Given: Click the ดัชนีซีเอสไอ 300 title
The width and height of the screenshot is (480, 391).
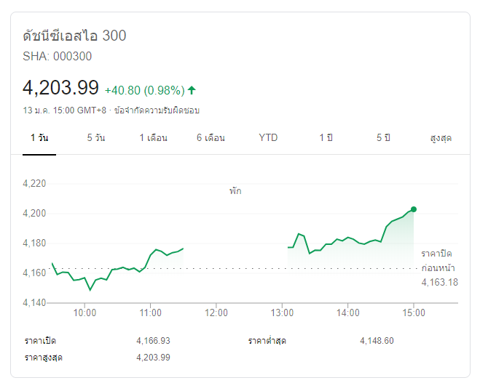Looking at the screenshot, I should click(74, 36).
